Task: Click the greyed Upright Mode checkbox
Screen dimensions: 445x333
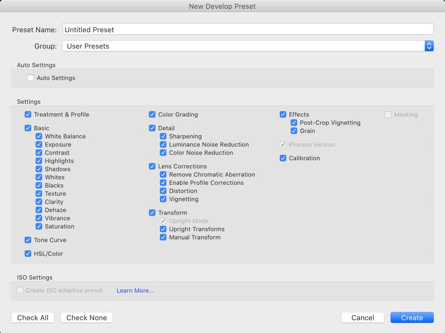Action: click(163, 221)
